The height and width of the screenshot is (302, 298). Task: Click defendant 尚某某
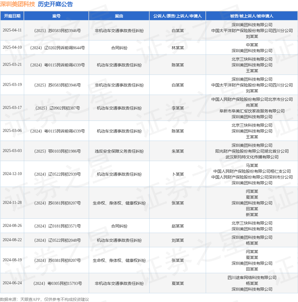252,105
